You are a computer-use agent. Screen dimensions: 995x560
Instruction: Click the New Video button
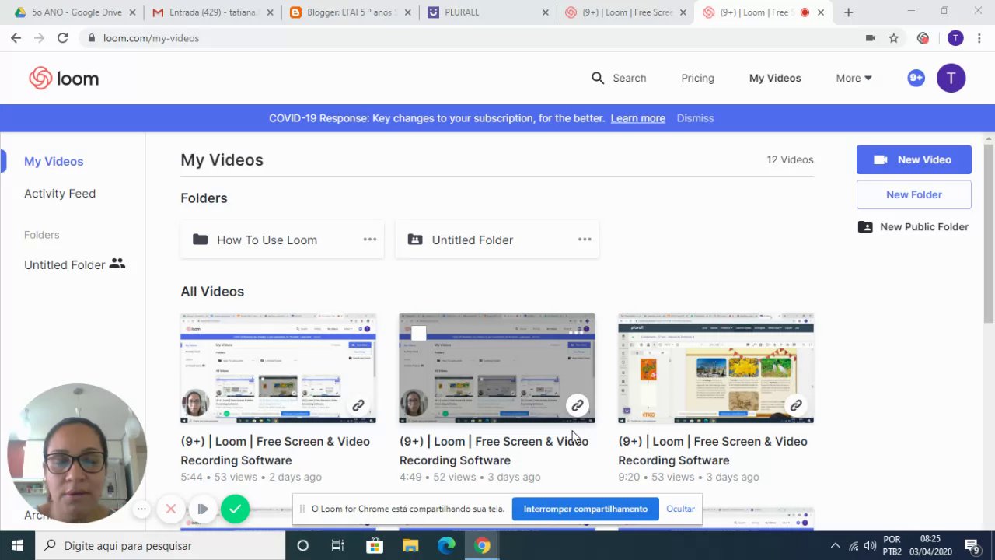click(x=913, y=159)
